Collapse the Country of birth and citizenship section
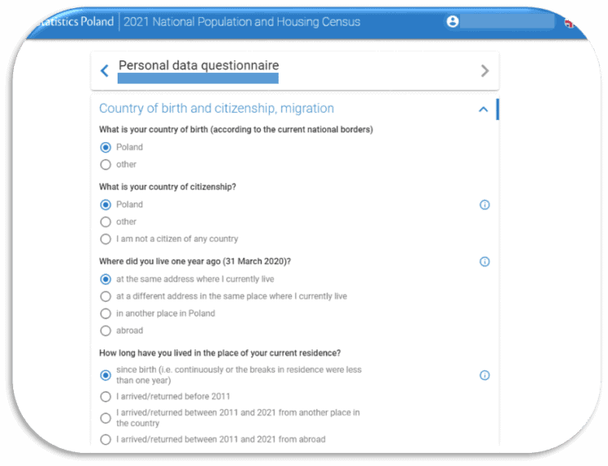Image resolution: width=608 pixels, height=466 pixels. point(483,109)
